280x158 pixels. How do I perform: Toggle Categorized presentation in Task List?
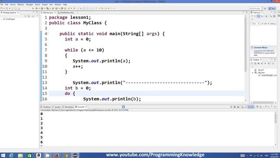(x=259, y=16)
